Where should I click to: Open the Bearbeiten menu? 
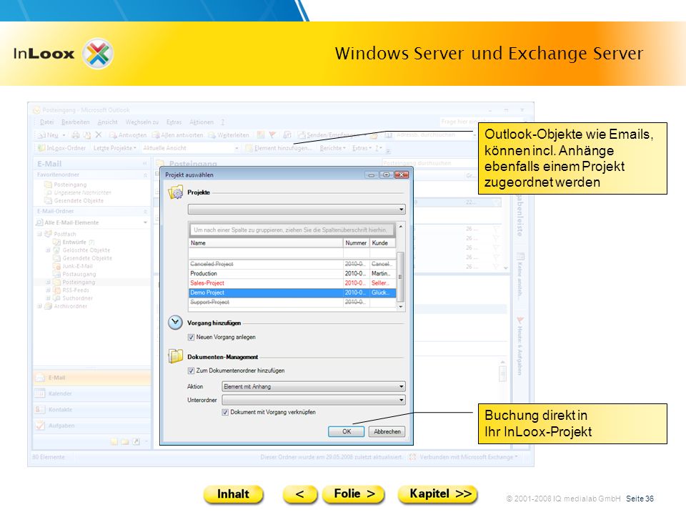[x=75, y=122]
